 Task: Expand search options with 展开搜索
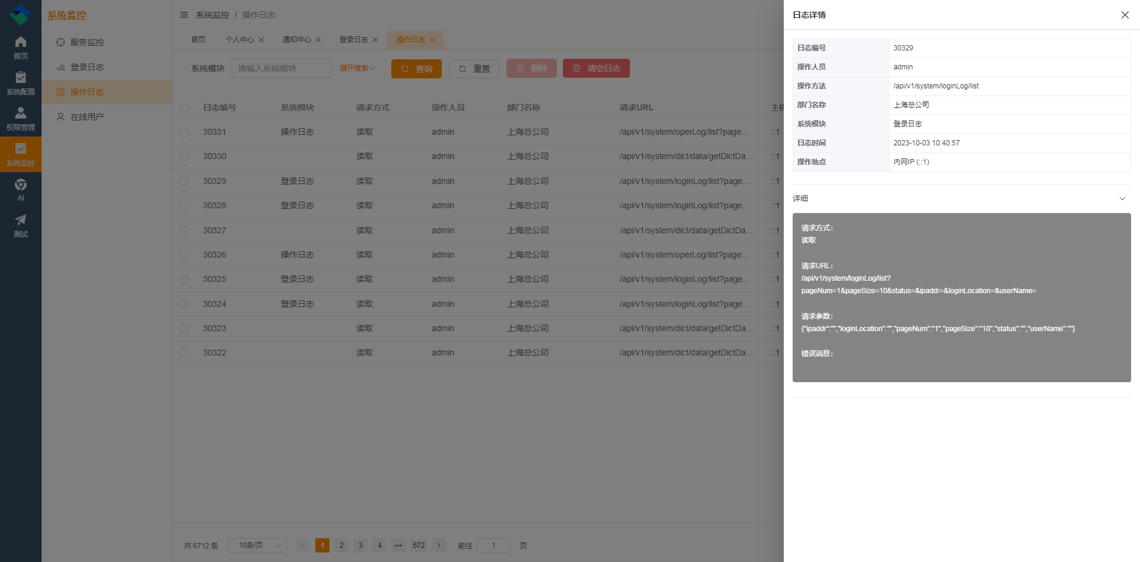(357, 68)
